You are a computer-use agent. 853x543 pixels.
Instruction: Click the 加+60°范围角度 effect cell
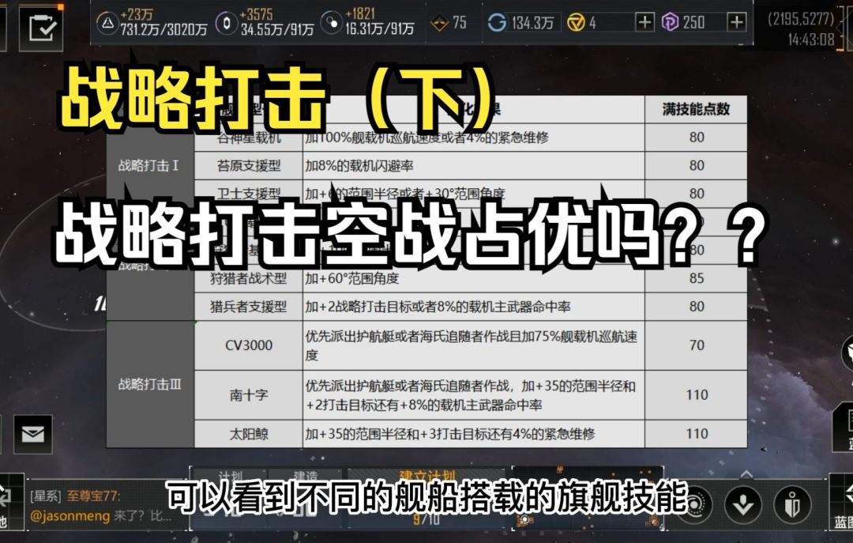474,278
